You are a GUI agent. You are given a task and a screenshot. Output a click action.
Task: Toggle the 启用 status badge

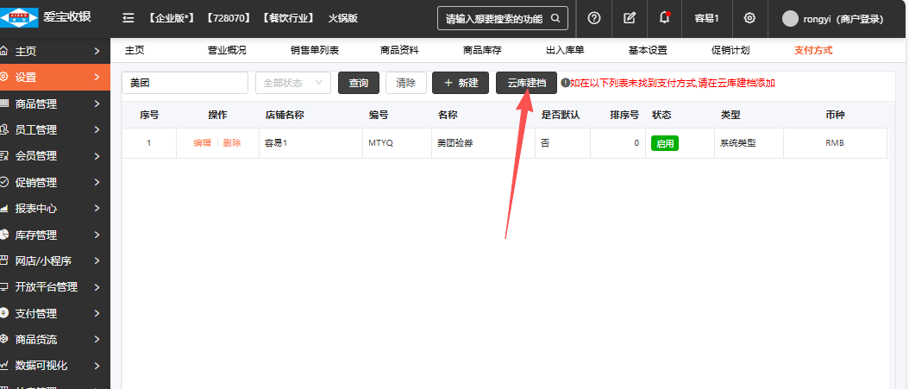tap(664, 143)
